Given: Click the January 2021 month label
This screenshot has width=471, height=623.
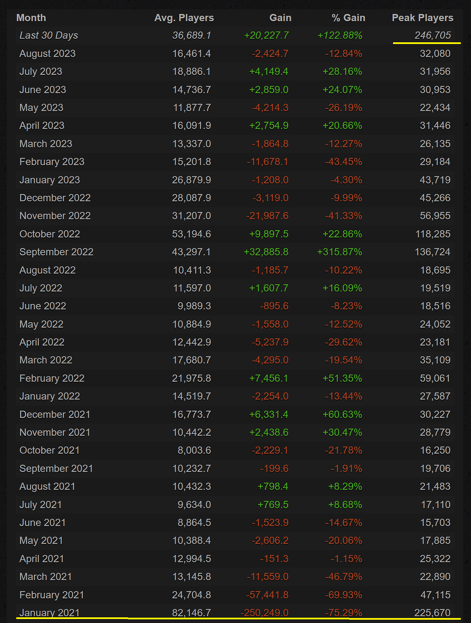Looking at the screenshot, I should (x=49, y=613).
